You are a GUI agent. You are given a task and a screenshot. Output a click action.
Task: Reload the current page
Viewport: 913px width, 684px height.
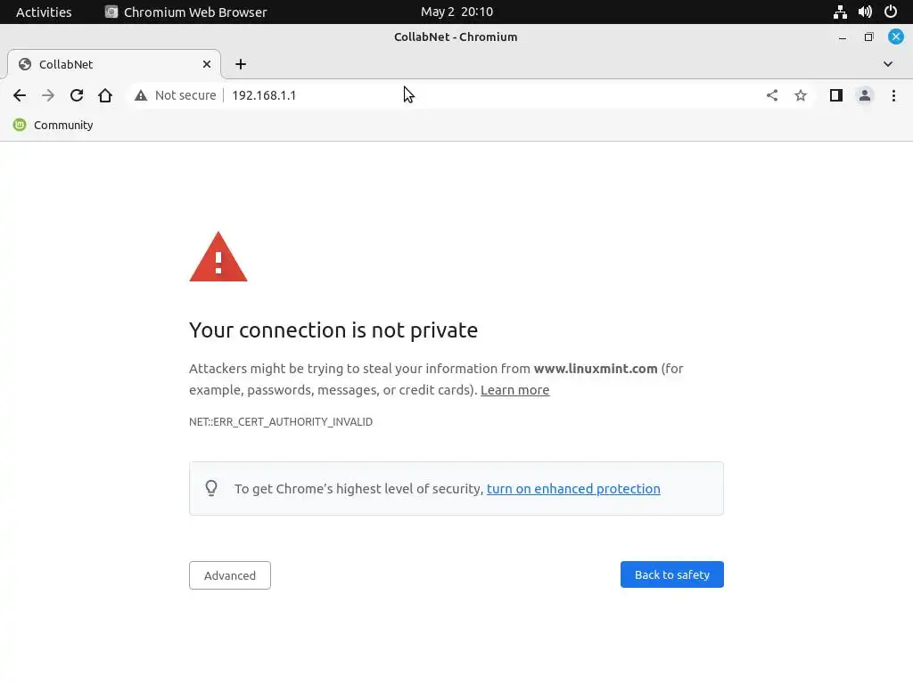77,95
